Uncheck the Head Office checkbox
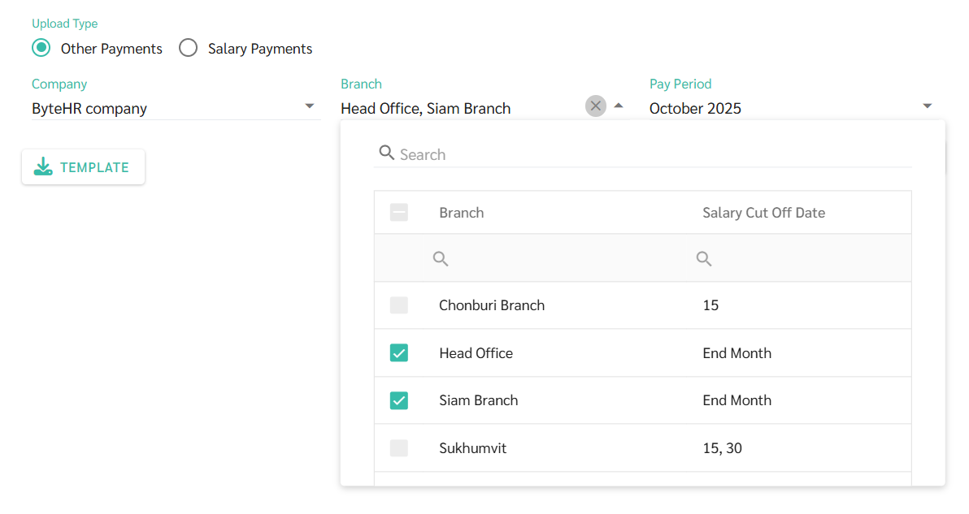The image size is (969, 514). click(399, 352)
